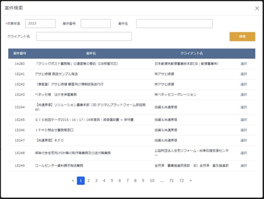264x199 pixels.
Task: Click 選択 on the 15249 row
Action: (x=244, y=166)
